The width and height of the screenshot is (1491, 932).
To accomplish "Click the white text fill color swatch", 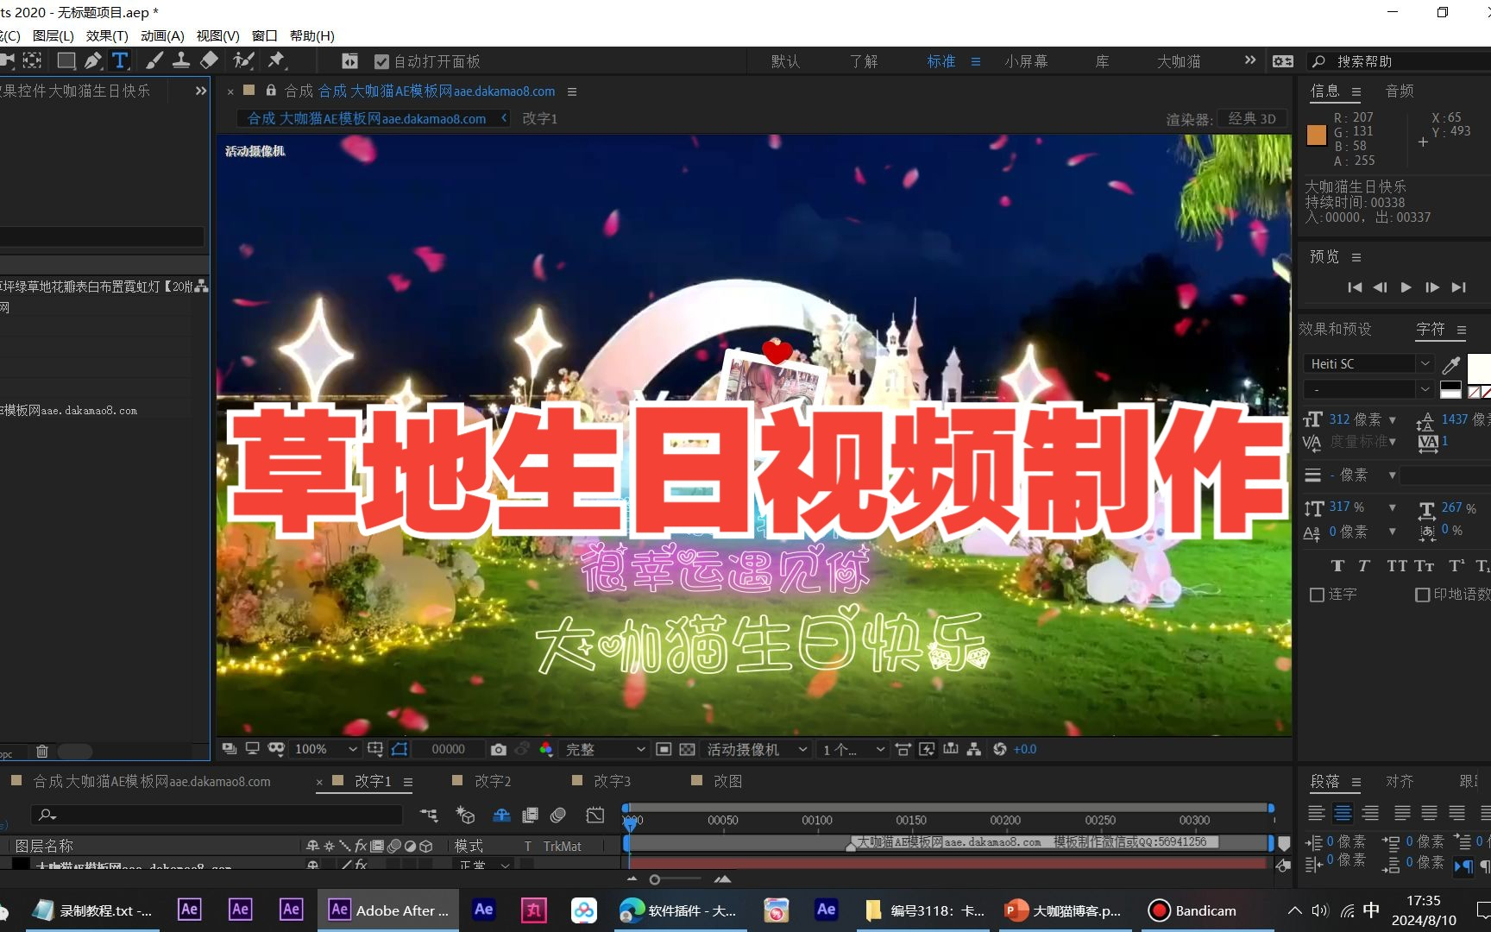I will (1479, 367).
